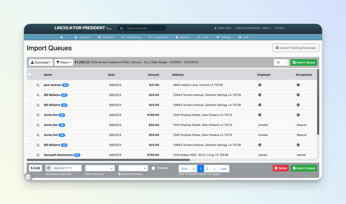This screenshot has height=204, width=346.
Task: Click the top Import Queue green button
Action: click(x=304, y=62)
